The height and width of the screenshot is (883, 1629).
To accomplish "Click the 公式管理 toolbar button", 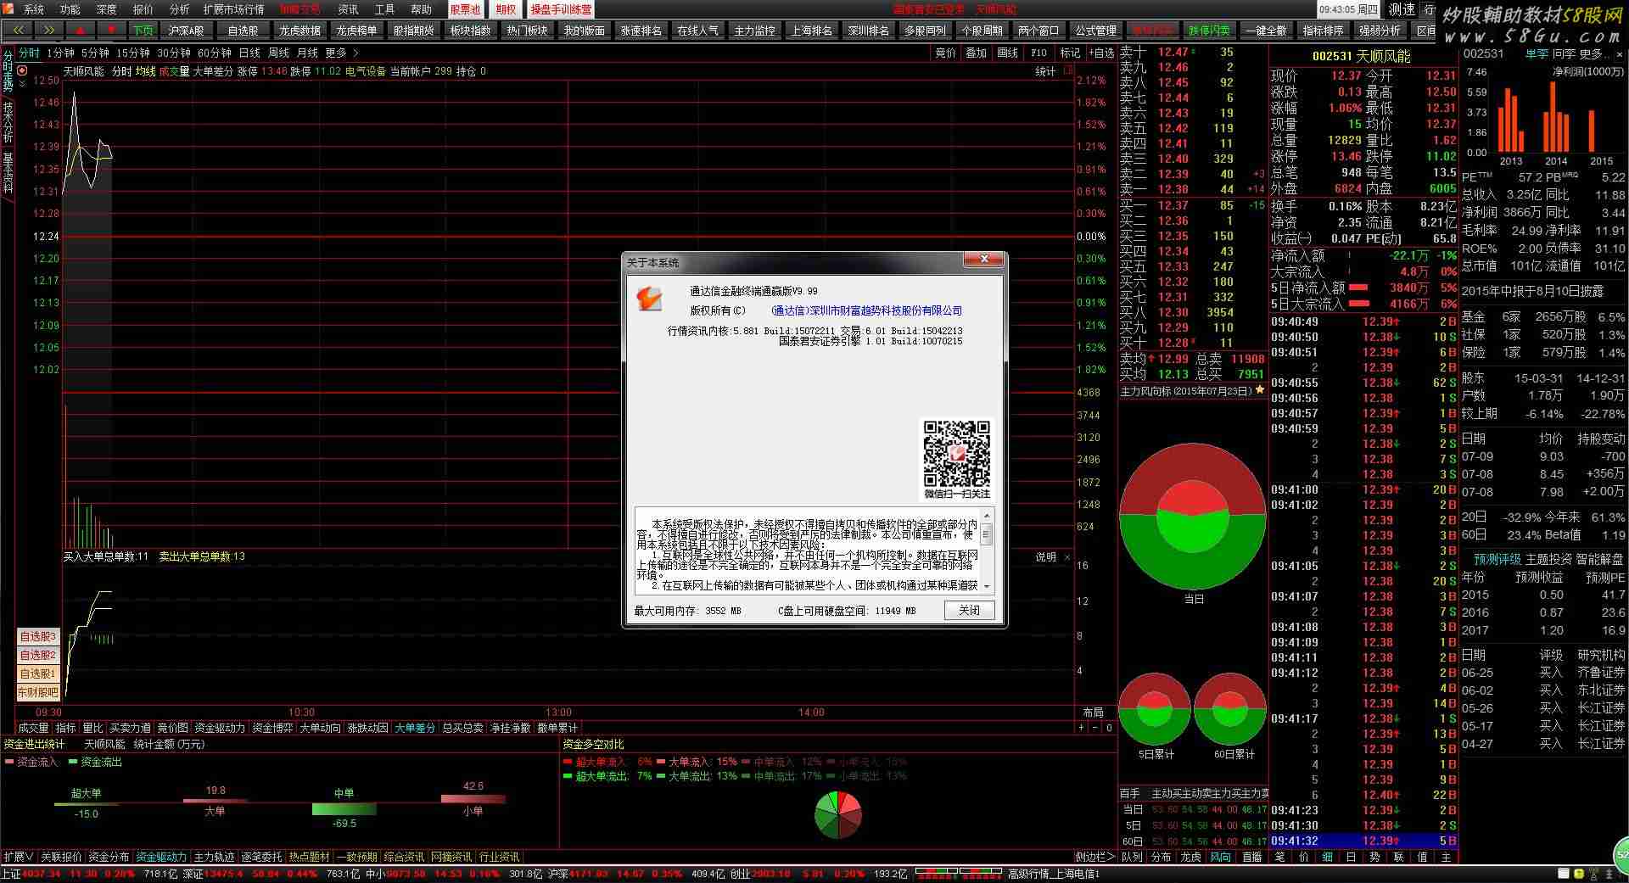I will [1096, 30].
